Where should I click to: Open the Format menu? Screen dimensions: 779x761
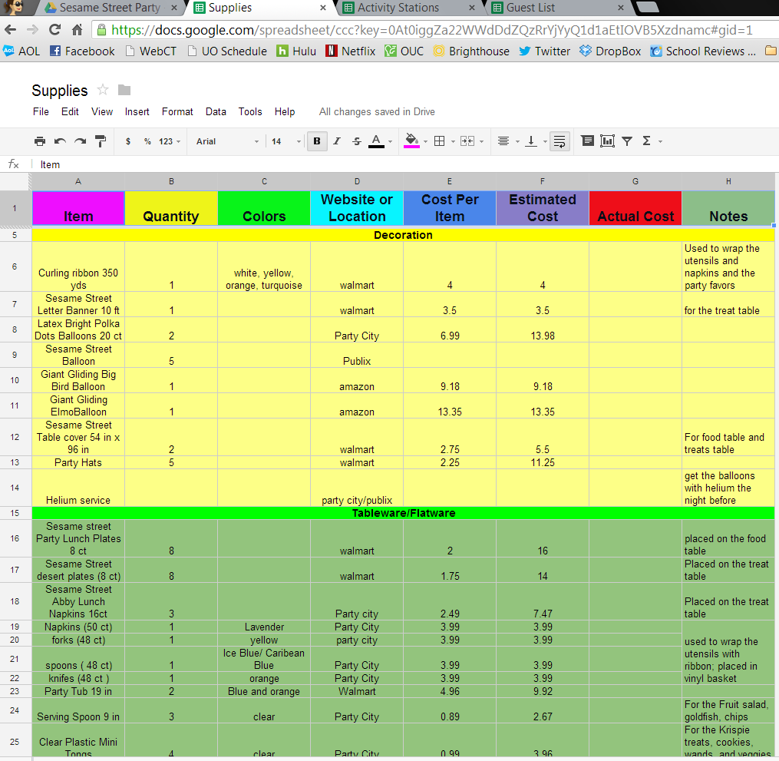pos(177,111)
